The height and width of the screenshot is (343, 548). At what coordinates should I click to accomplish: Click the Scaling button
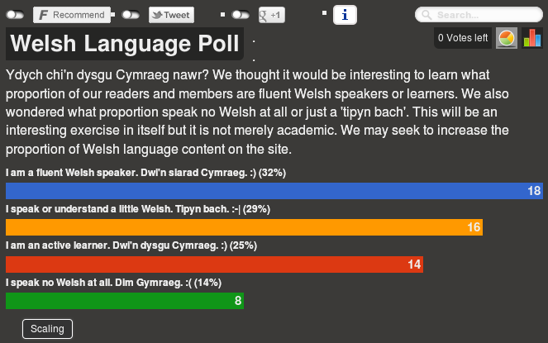(48, 329)
